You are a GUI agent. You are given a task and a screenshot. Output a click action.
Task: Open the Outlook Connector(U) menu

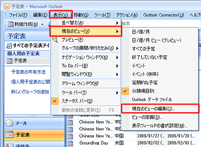[164, 15]
